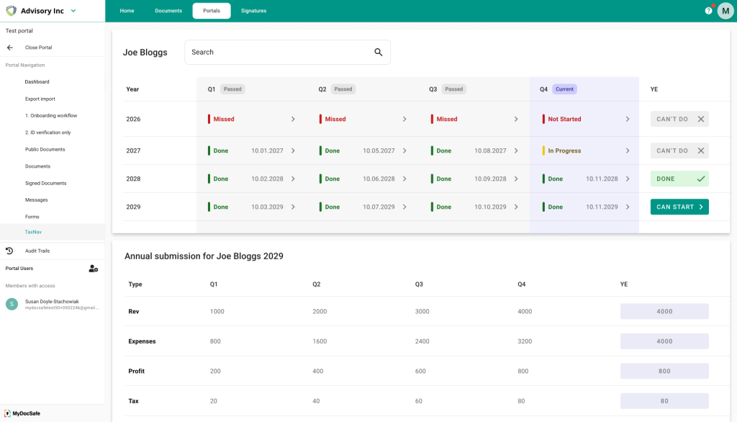Image resolution: width=737 pixels, height=422 pixels.
Task: Open the help question mark icon
Action: [x=708, y=11]
